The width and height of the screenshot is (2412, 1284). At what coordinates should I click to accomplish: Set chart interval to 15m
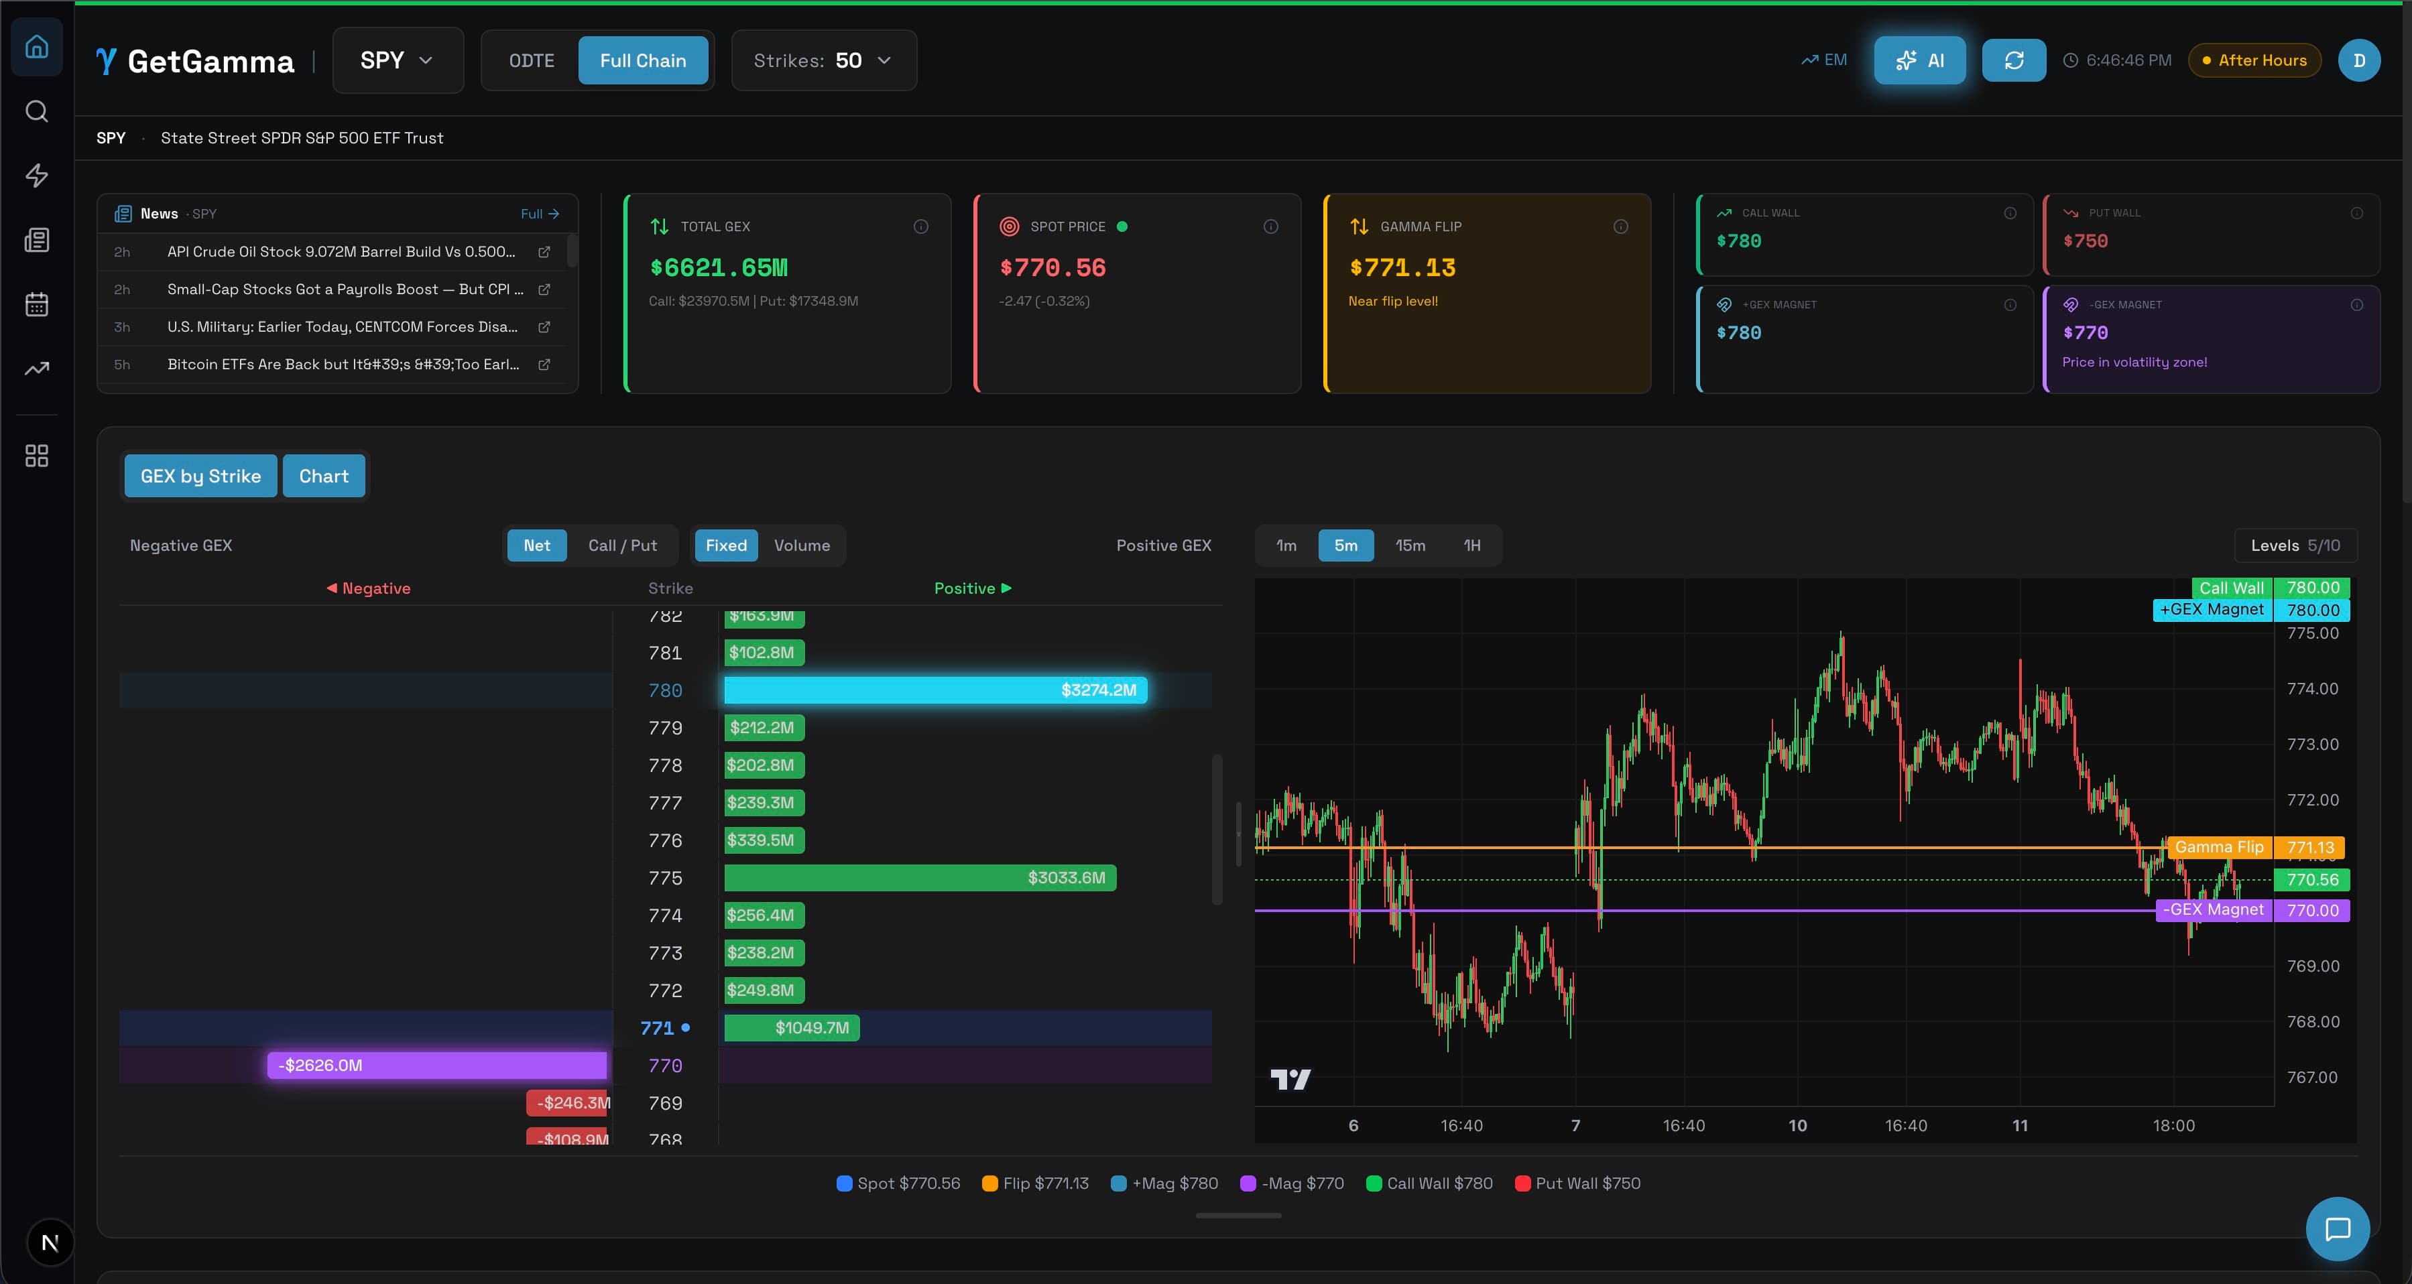point(1410,545)
